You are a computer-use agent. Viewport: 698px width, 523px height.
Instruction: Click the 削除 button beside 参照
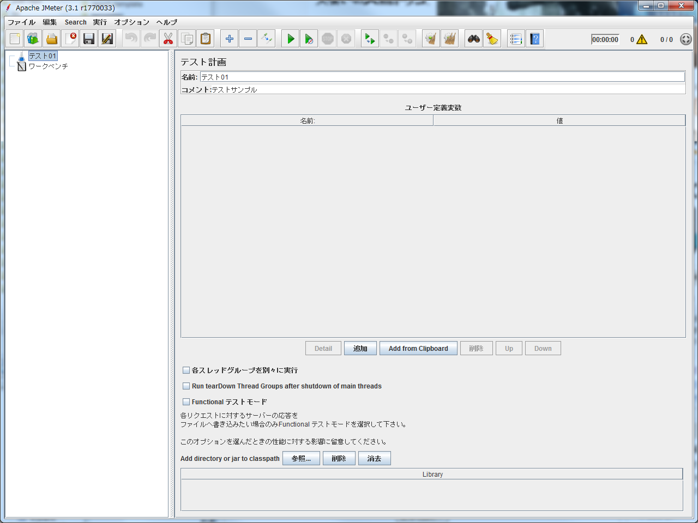pos(339,459)
